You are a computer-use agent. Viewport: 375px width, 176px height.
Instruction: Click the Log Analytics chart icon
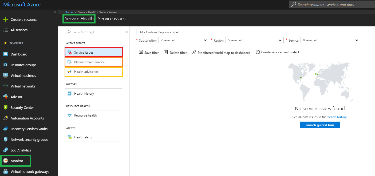(x=6, y=150)
